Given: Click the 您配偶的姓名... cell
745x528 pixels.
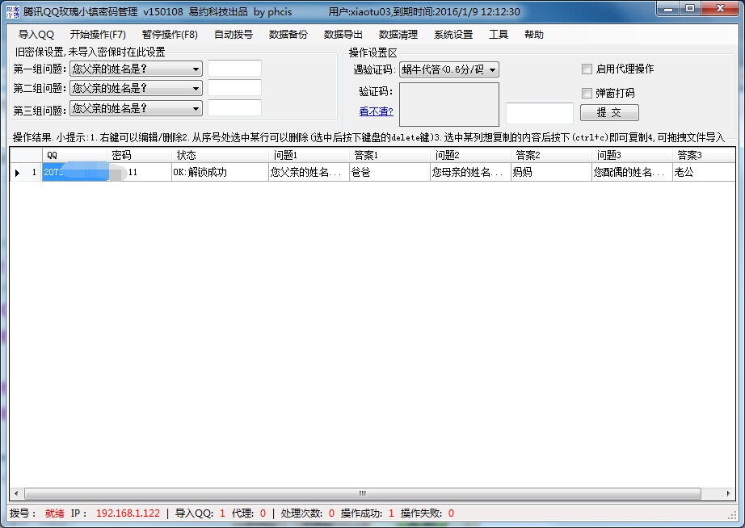Looking at the screenshot, I should [x=633, y=172].
